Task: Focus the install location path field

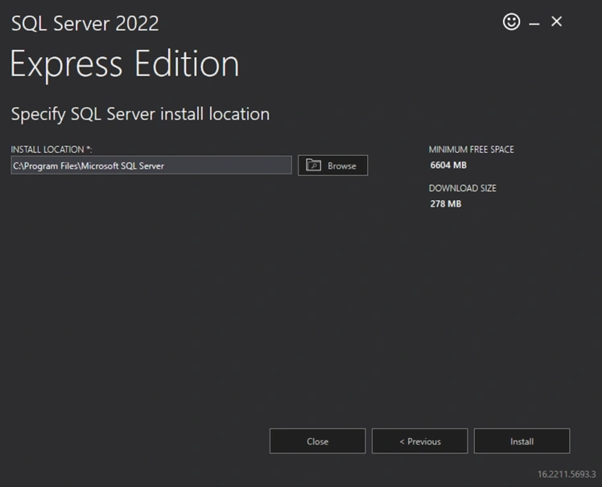Action: click(151, 166)
